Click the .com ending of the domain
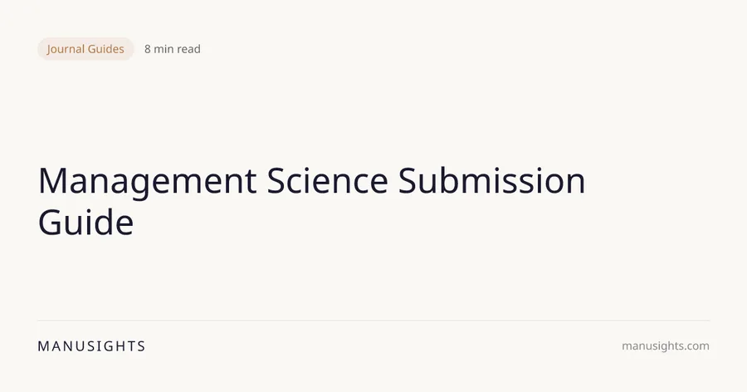 [697, 346]
